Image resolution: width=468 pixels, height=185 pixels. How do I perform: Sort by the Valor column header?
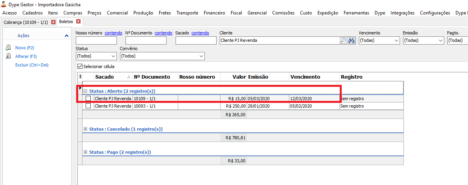pos(233,77)
